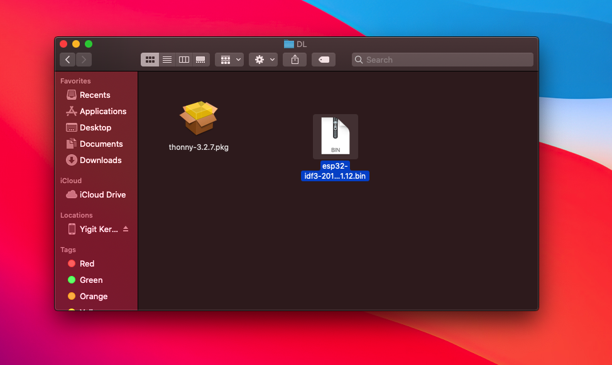This screenshot has height=365, width=612.
Task: Switch to column view
Action: coord(184,60)
